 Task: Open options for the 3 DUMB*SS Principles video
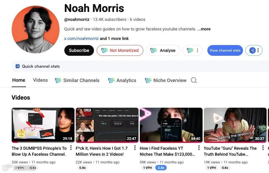tap(71, 148)
